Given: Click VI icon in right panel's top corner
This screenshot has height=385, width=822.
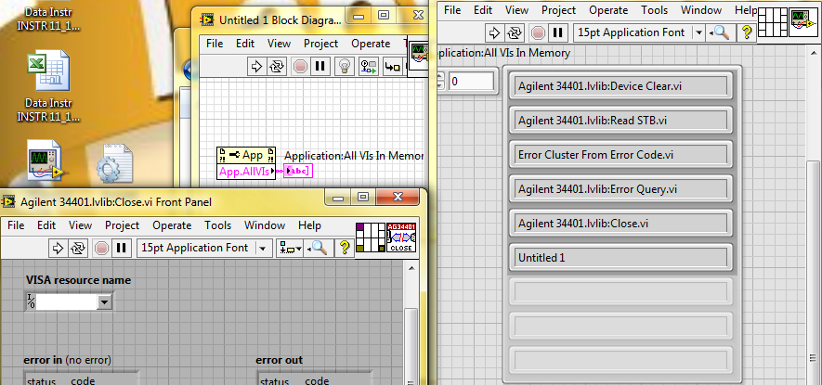Looking at the screenshot, I should 803,22.
